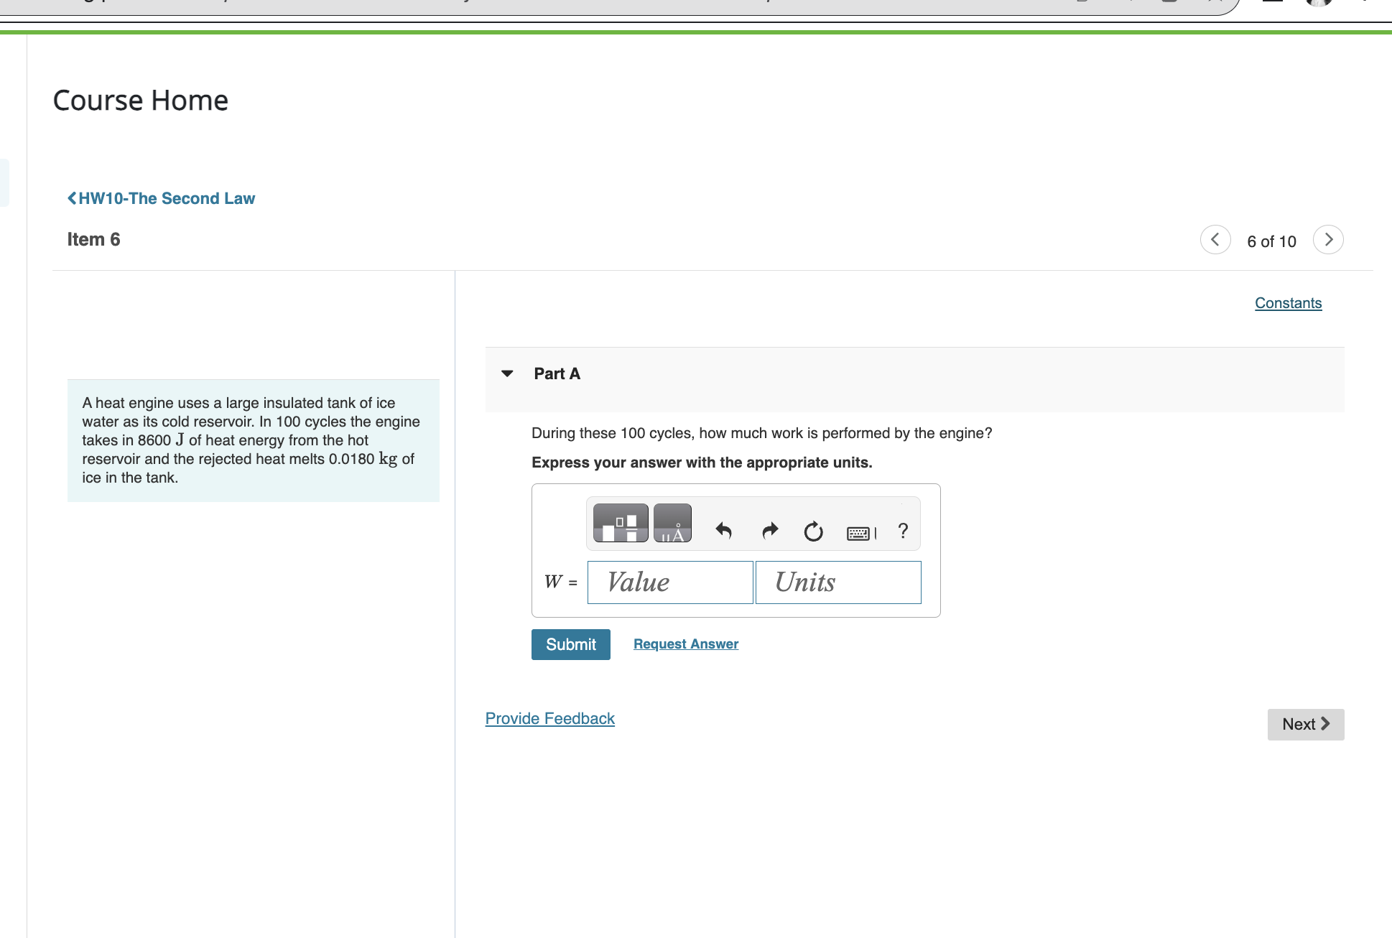Click Request Answer link
The height and width of the screenshot is (938, 1392).
pos(685,644)
